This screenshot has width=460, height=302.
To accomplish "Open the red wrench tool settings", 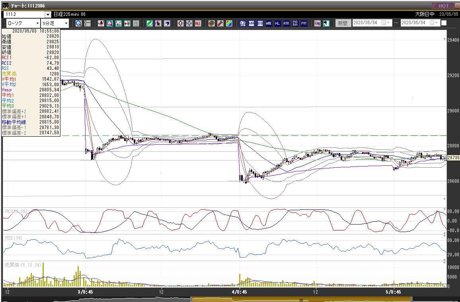I will 220,23.
